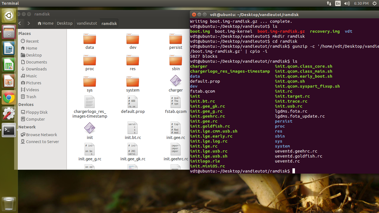The image size is (379, 213).
Task: Open the data folder icon
Action: click(x=90, y=39)
